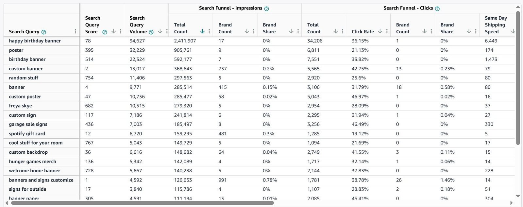
Task: Show help for Search Funnel - Clicks
Action: tap(437, 9)
